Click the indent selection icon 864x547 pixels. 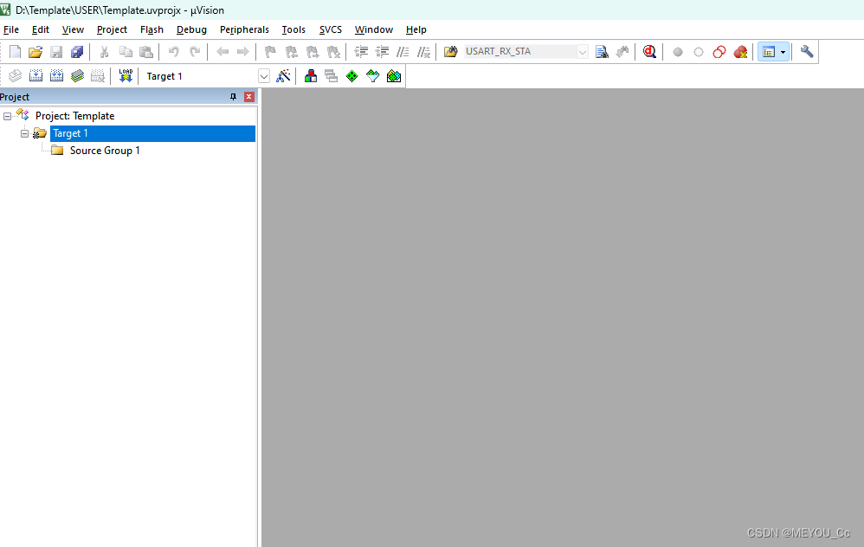tap(361, 52)
